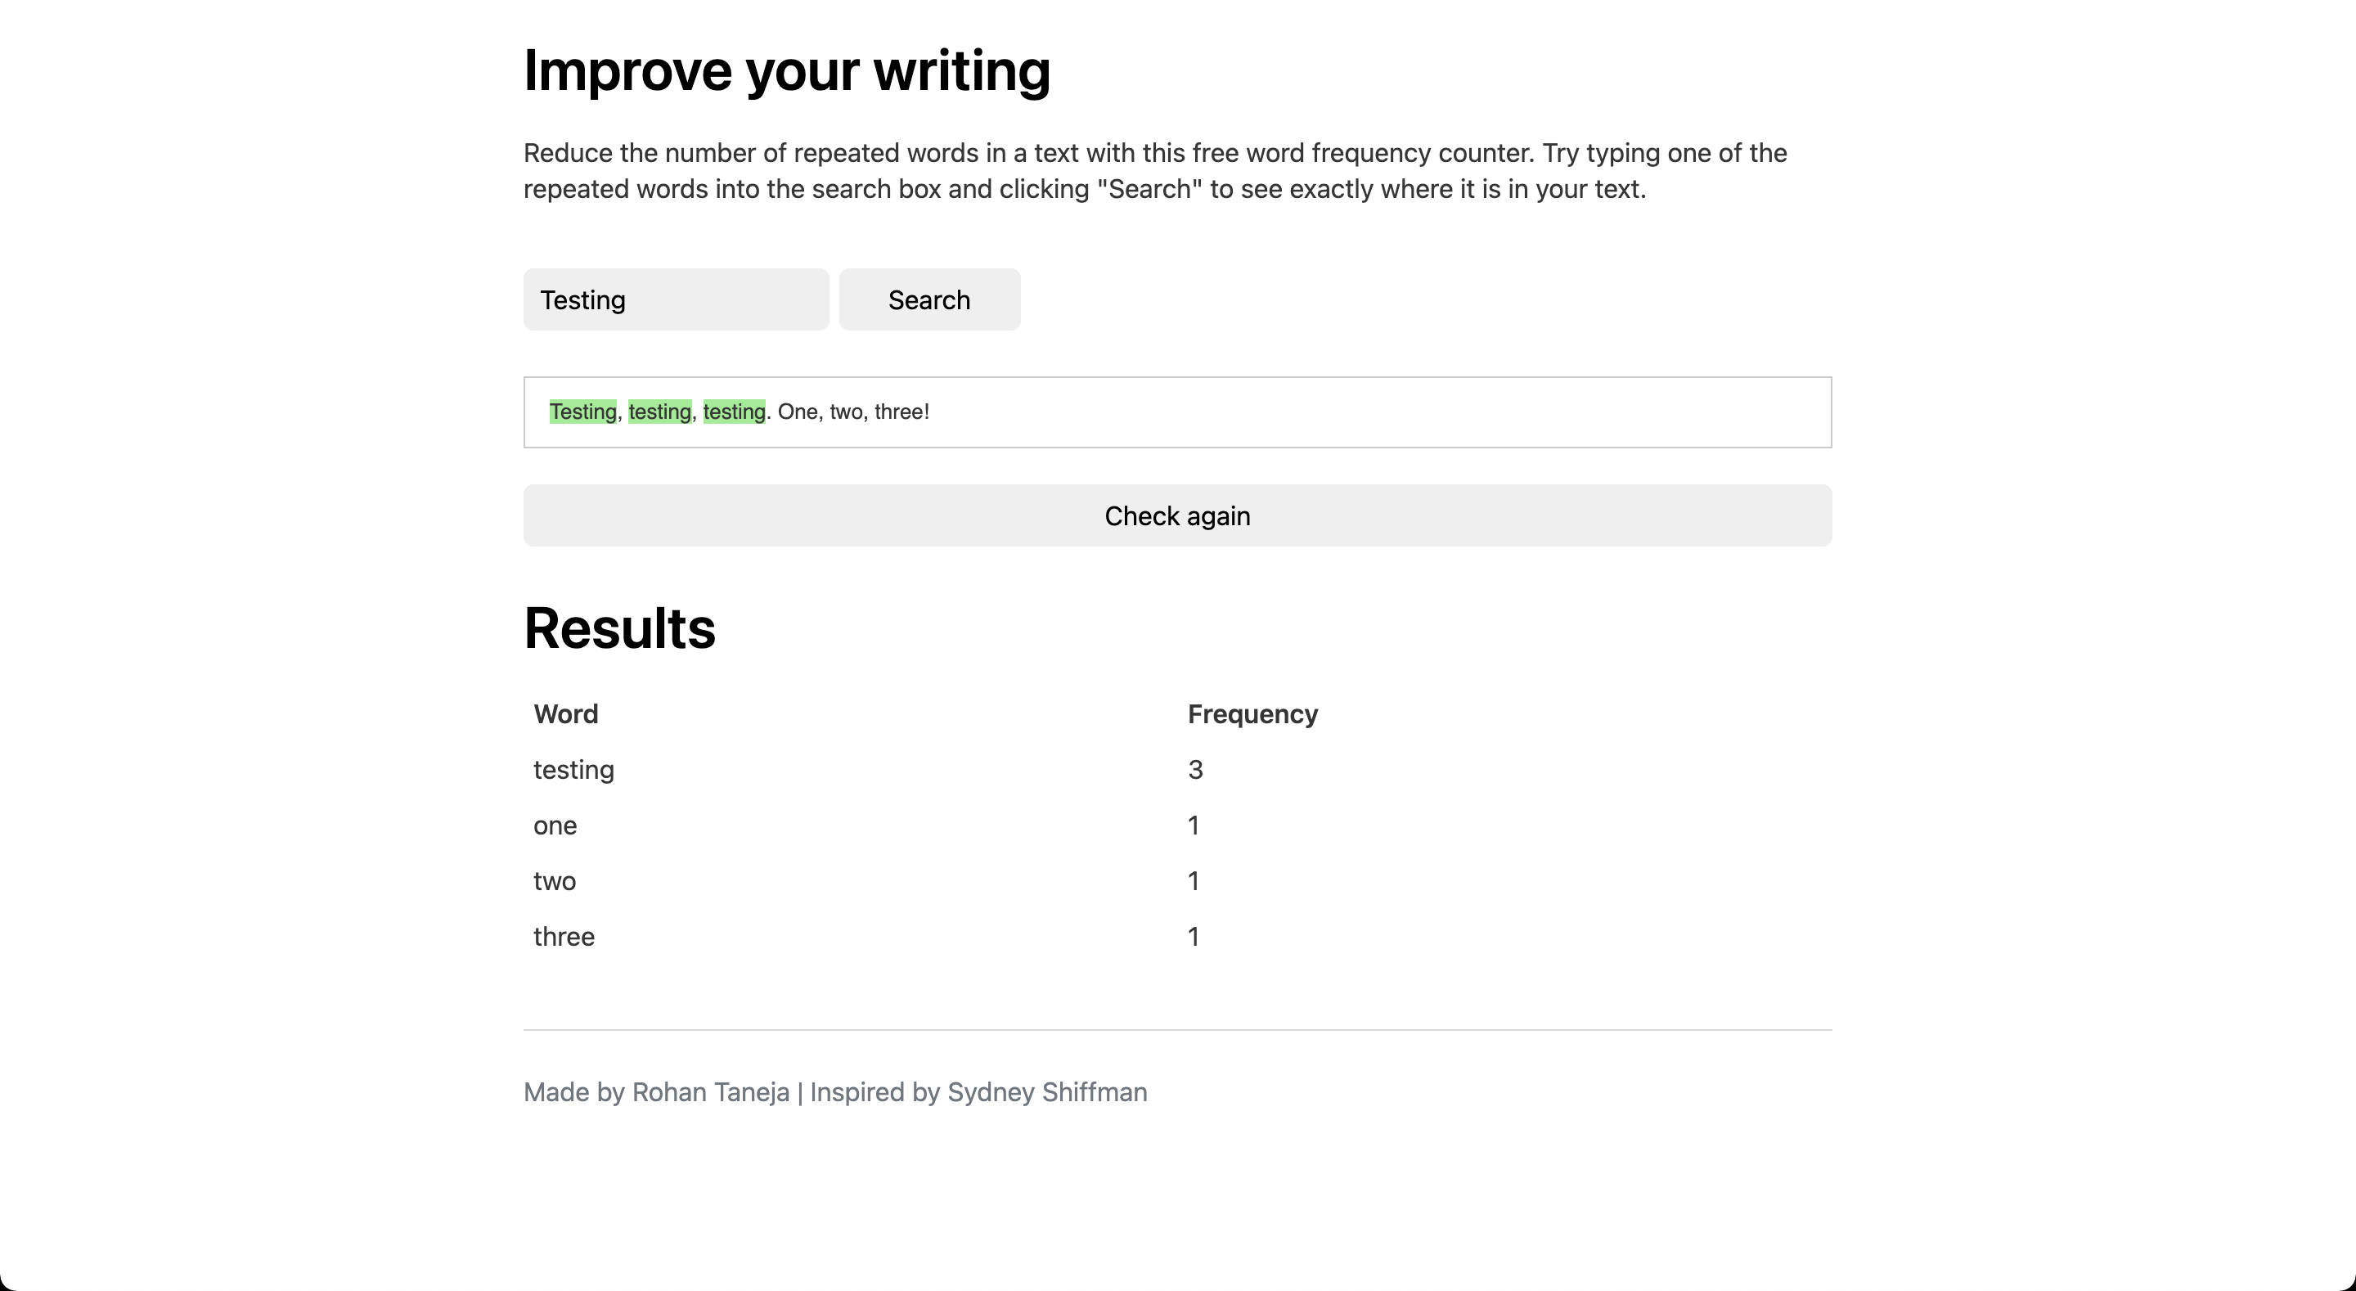The width and height of the screenshot is (2356, 1291).
Task: Click the first highlighted word Testing
Action: [x=582, y=412]
